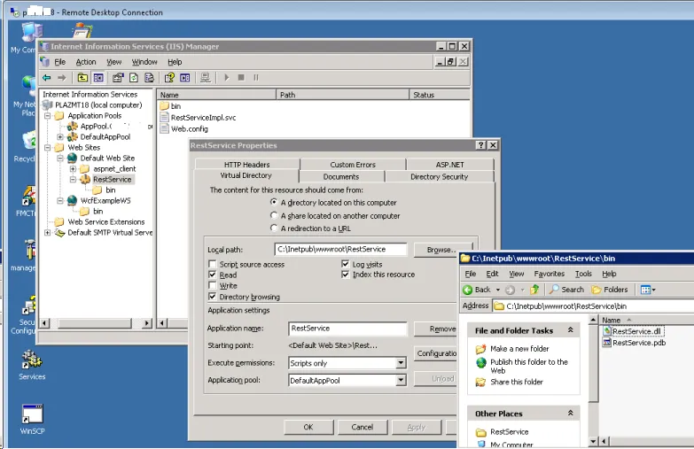Image resolution: width=694 pixels, height=449 pixels.
Task: Select 'A share located on another computer' option
Action: tap(274, 215)
